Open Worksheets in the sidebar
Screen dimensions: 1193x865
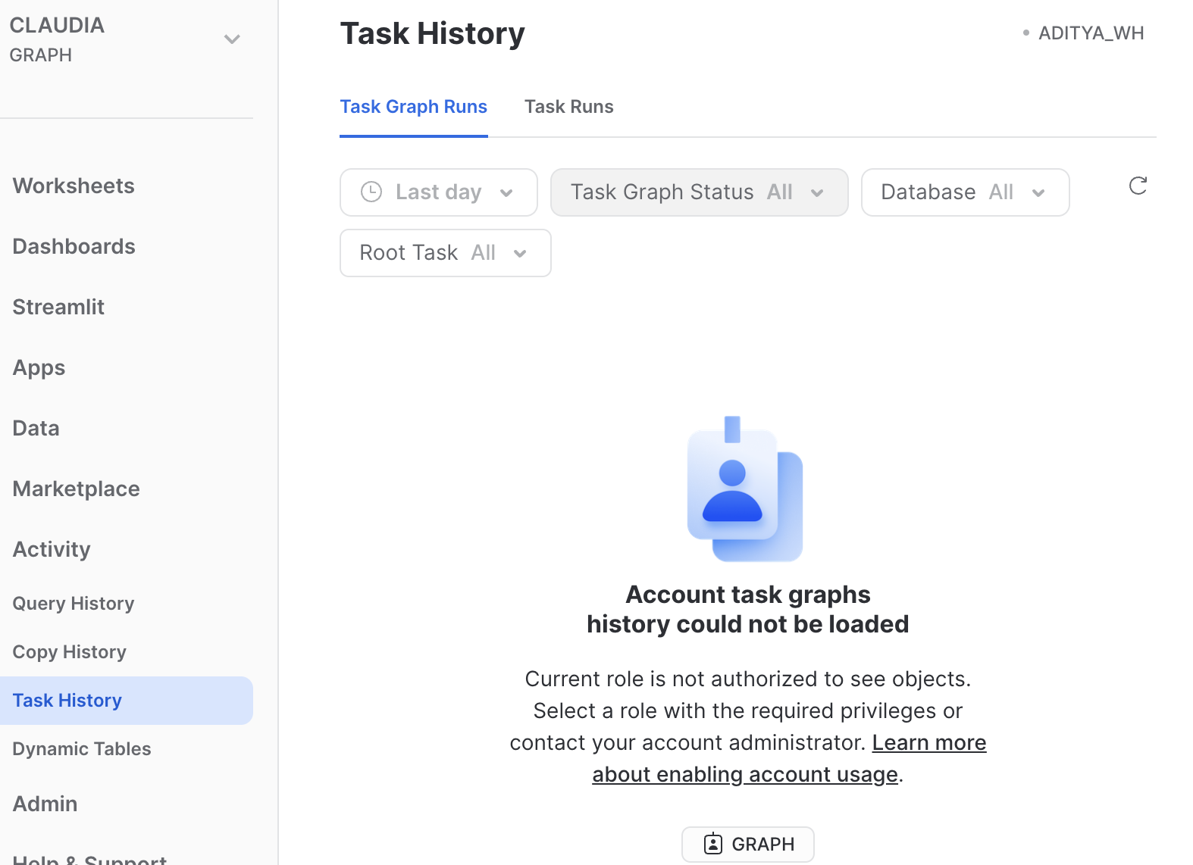click(x=74, y=186)
